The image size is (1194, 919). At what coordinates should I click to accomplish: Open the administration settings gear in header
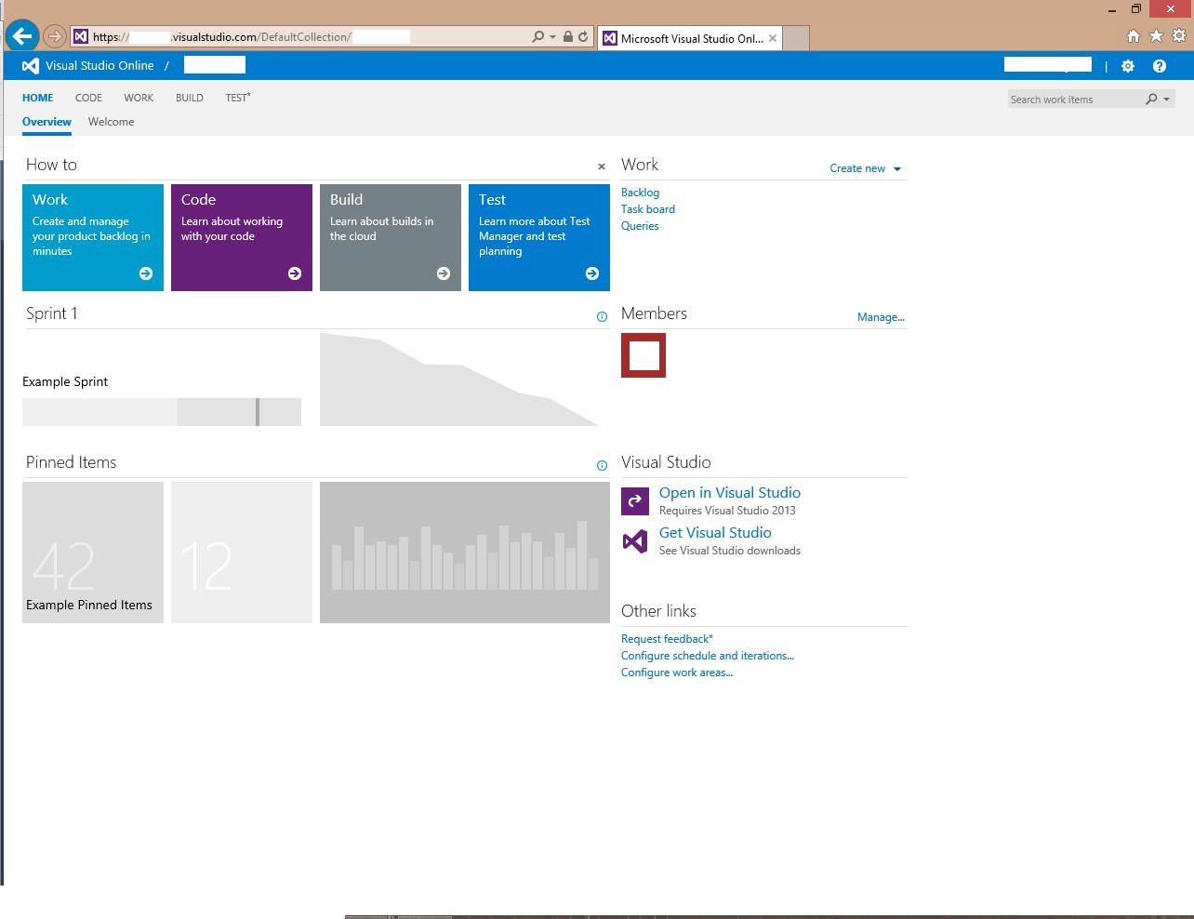(1128, 66)
